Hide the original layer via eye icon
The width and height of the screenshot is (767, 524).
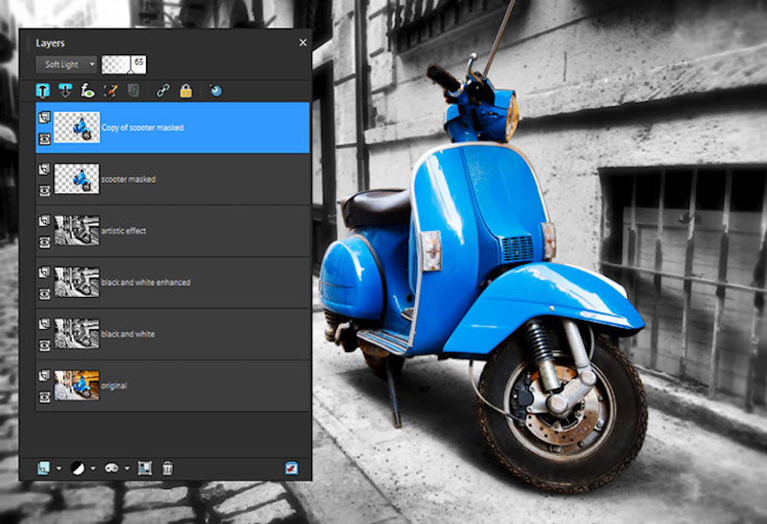tap(44, 396)
